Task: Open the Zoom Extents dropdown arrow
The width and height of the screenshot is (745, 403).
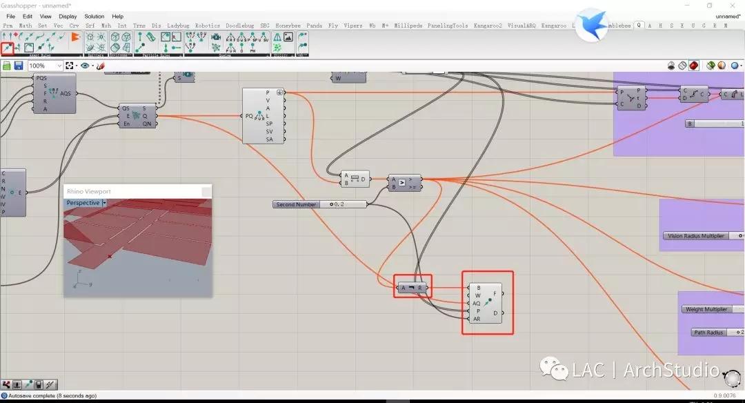Action: [x=76, y=66]
